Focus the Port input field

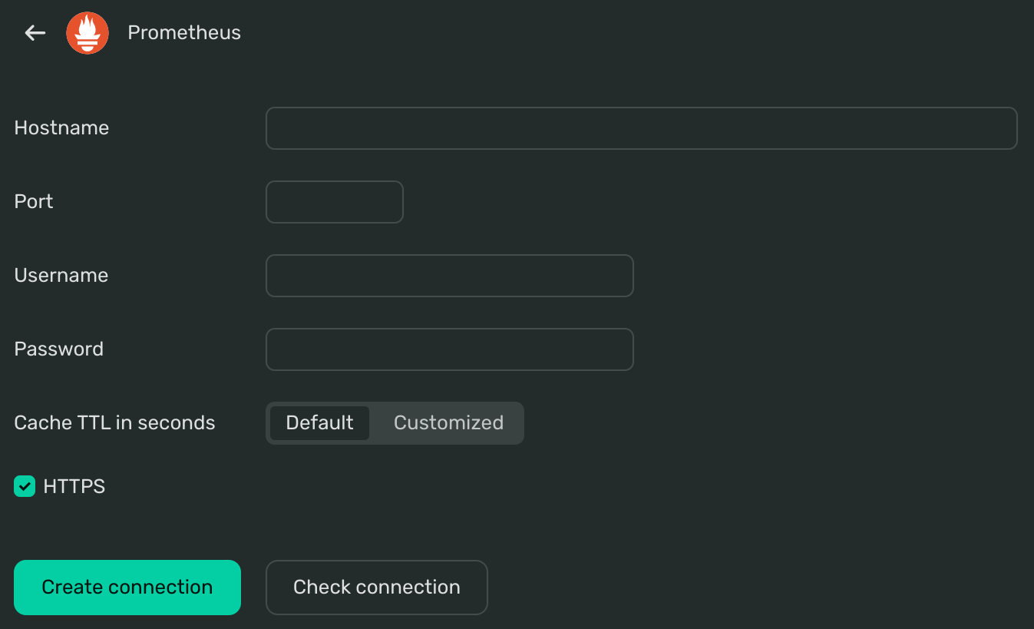click(x=334, y=202)
